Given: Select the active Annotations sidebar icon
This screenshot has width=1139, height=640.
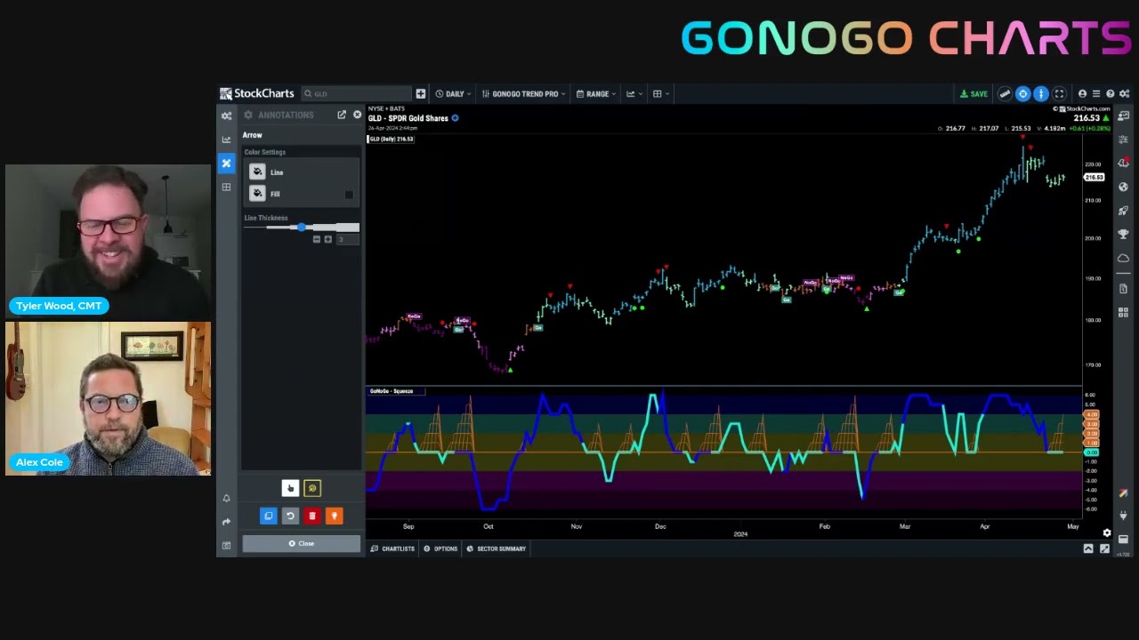Looking at the screenshot, I should point(226,164).
